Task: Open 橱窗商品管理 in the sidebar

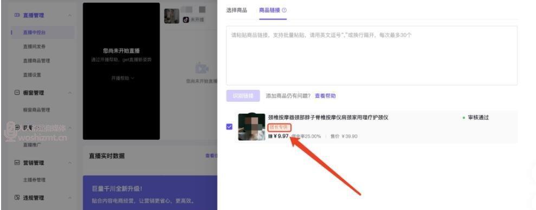Action: coord(36,110)
